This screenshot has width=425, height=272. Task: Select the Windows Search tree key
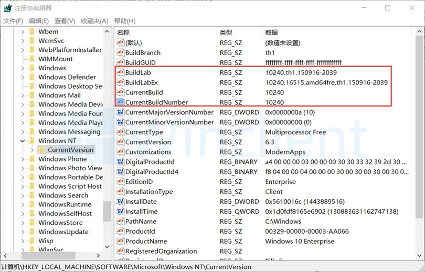pyautogui.click(x=63, y=195)
